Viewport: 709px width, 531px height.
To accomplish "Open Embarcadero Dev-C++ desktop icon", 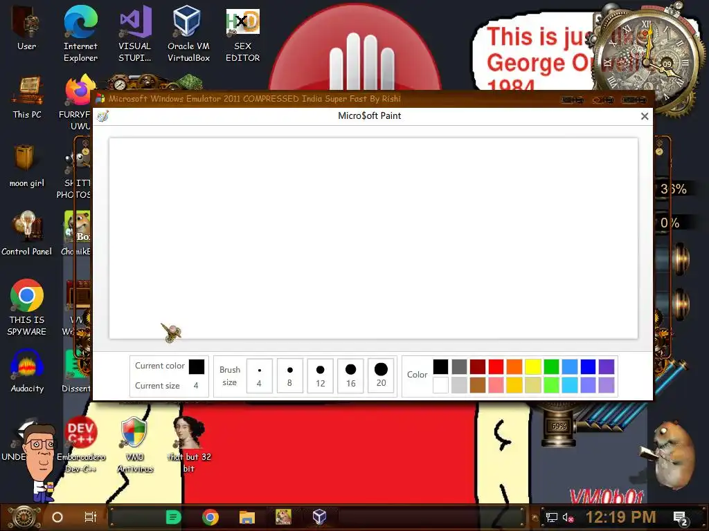I will [80, 445].
